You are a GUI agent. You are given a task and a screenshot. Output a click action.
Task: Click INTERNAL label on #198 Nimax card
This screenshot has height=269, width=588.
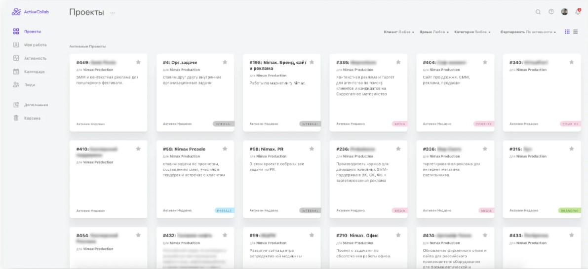pyautogui.click(x=310, y=123)
